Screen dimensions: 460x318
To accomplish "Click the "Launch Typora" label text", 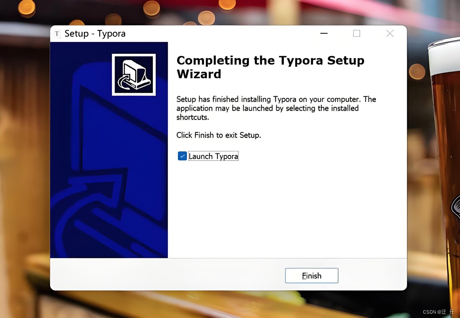I will tap(213, 156).
